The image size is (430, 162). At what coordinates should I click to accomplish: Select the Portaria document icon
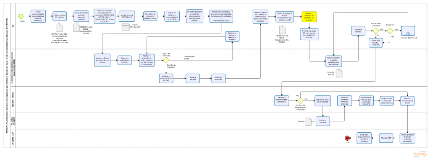(x=308, y=121)
